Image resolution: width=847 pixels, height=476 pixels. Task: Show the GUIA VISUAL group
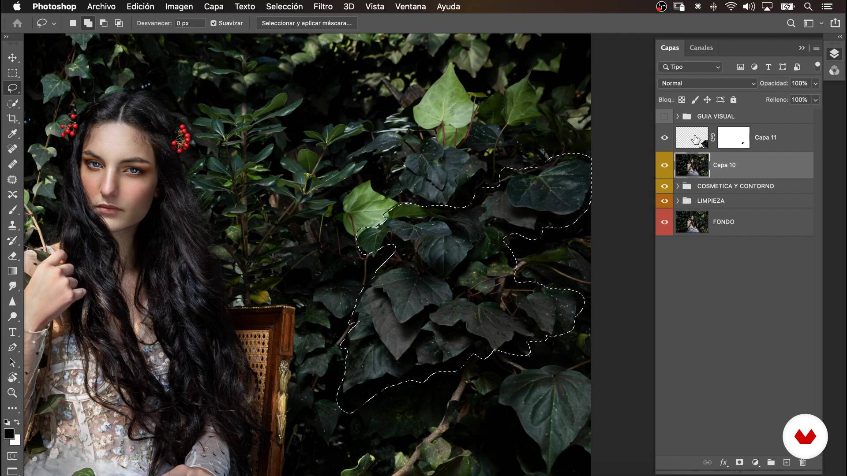(x=664, y=116)
